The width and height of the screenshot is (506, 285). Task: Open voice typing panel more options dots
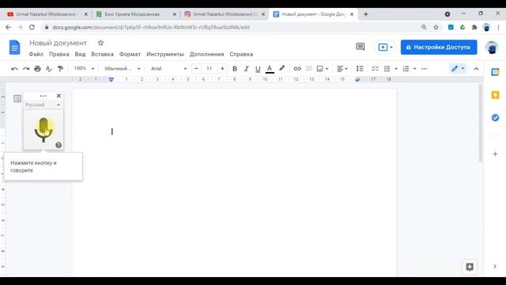43,96
